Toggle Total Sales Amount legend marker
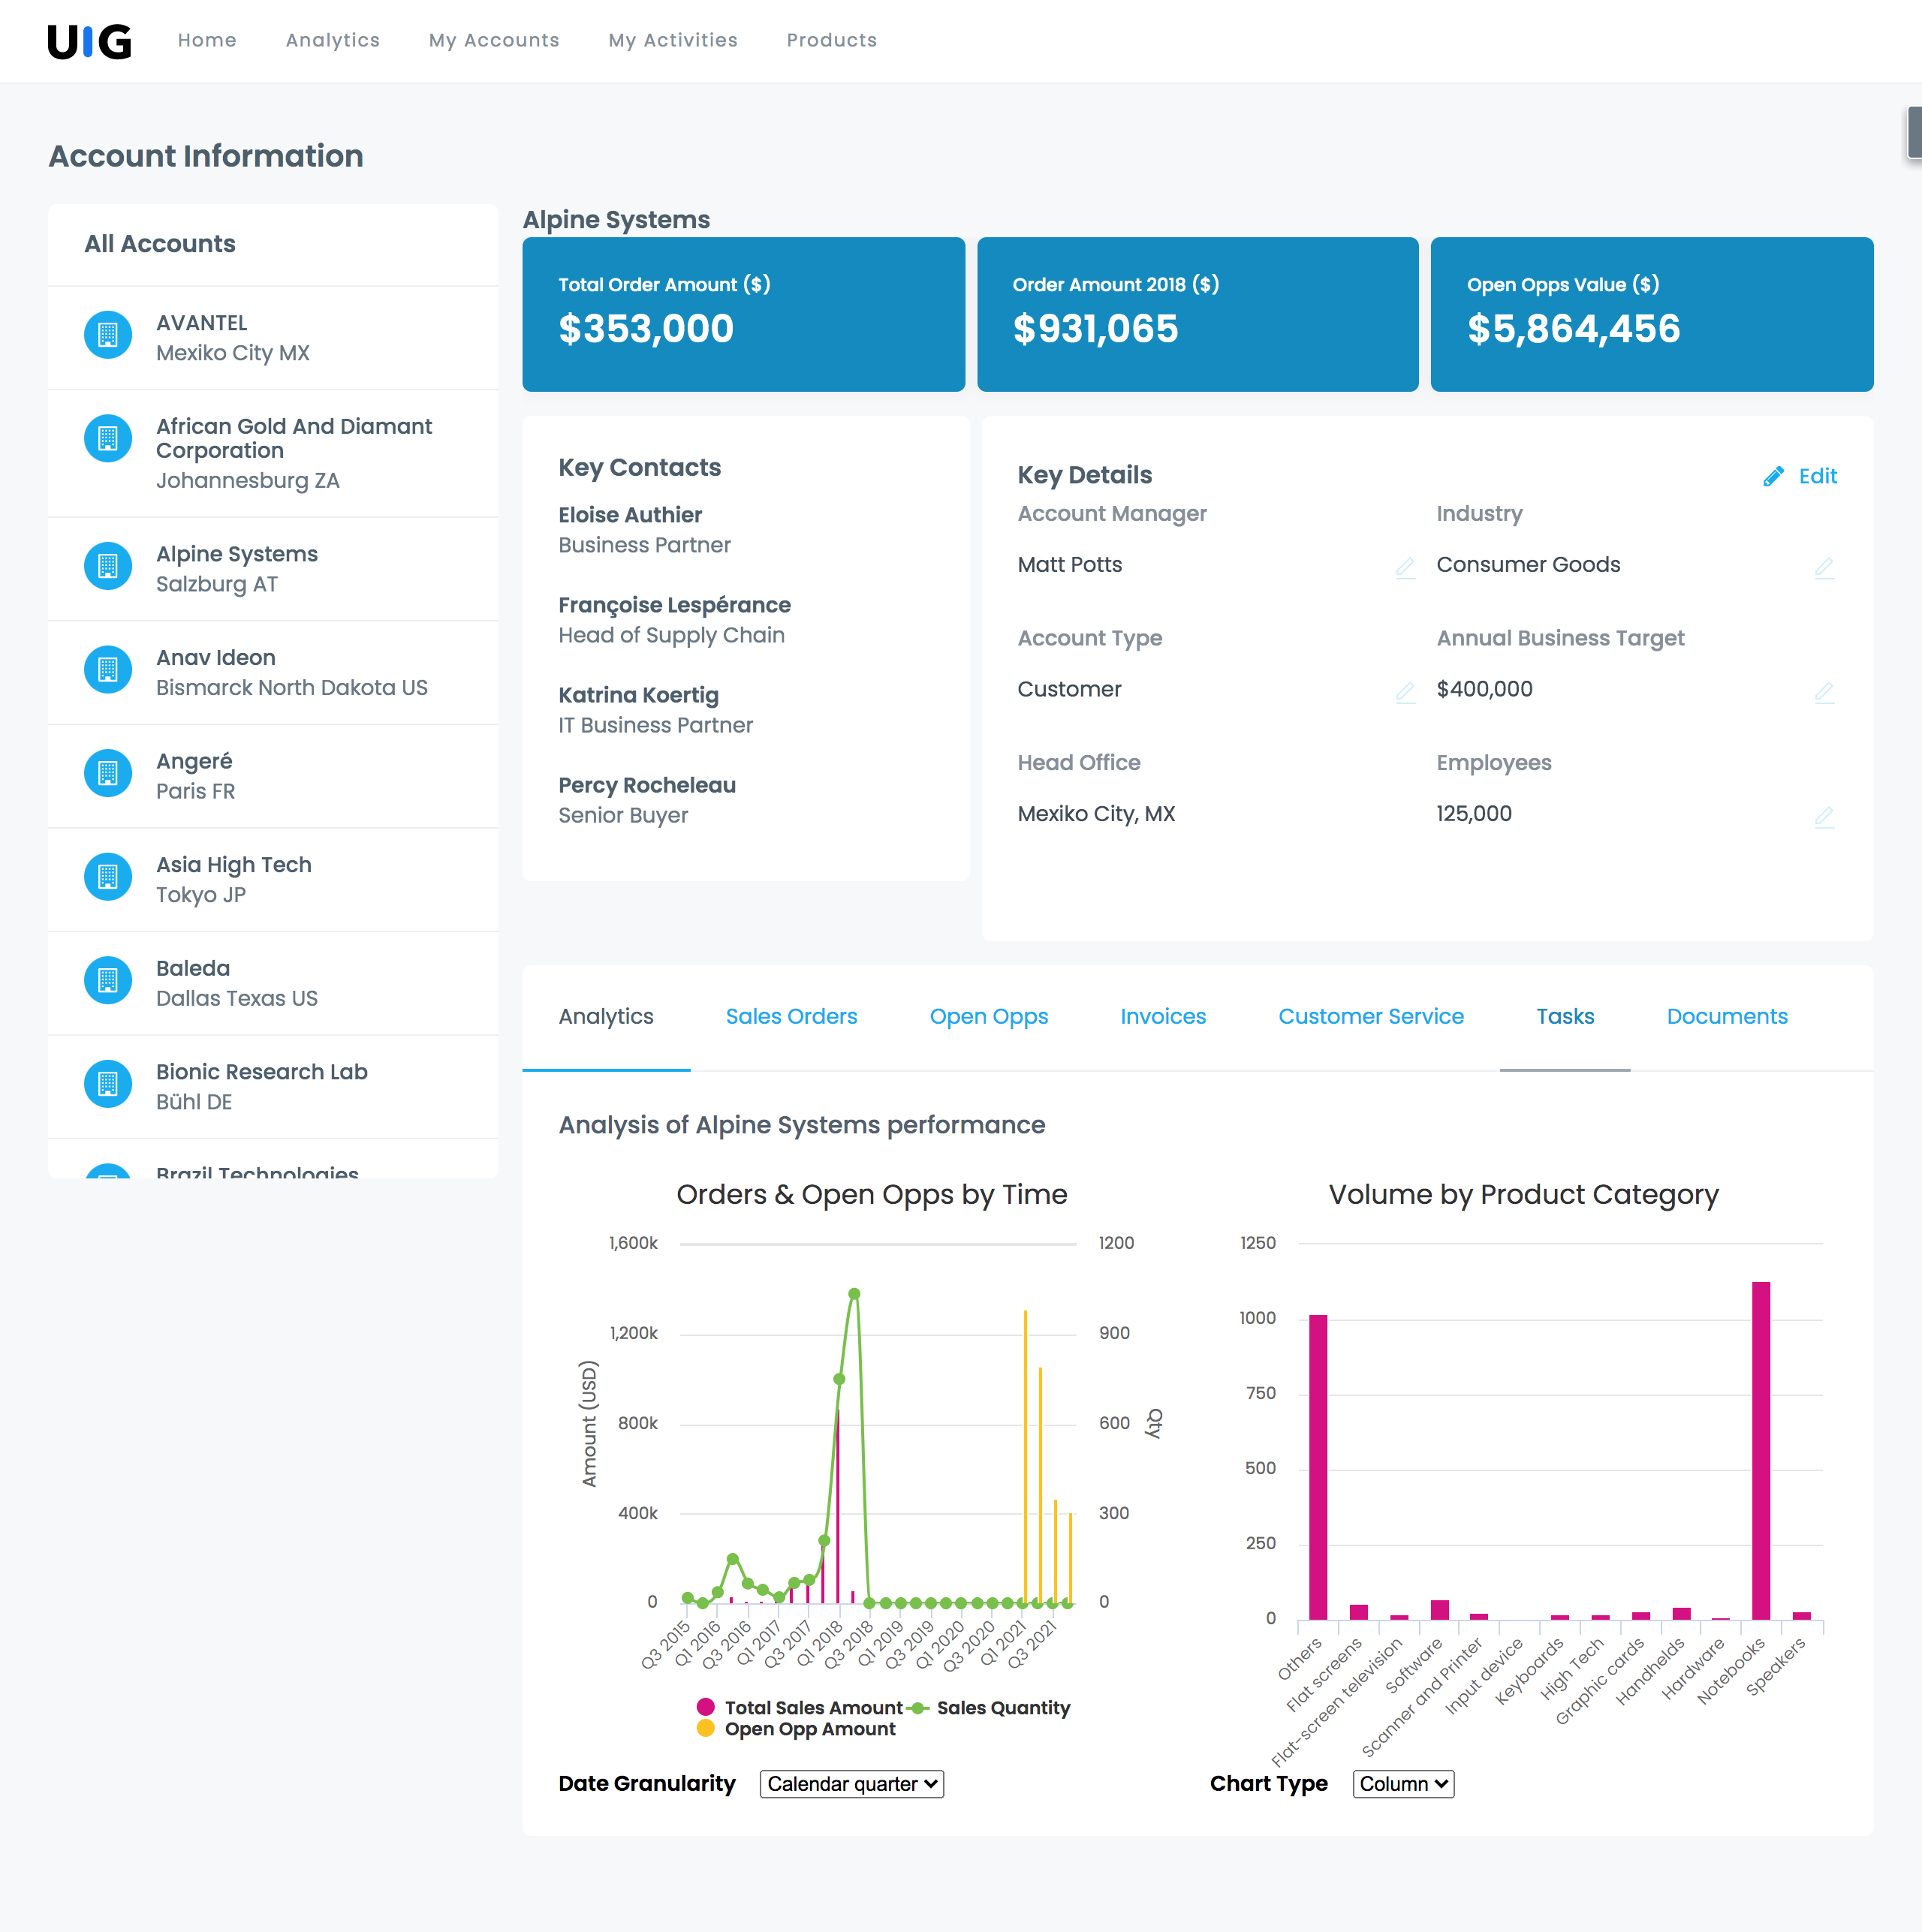Screen dimensions: 1922x1932 (706, 1707)
